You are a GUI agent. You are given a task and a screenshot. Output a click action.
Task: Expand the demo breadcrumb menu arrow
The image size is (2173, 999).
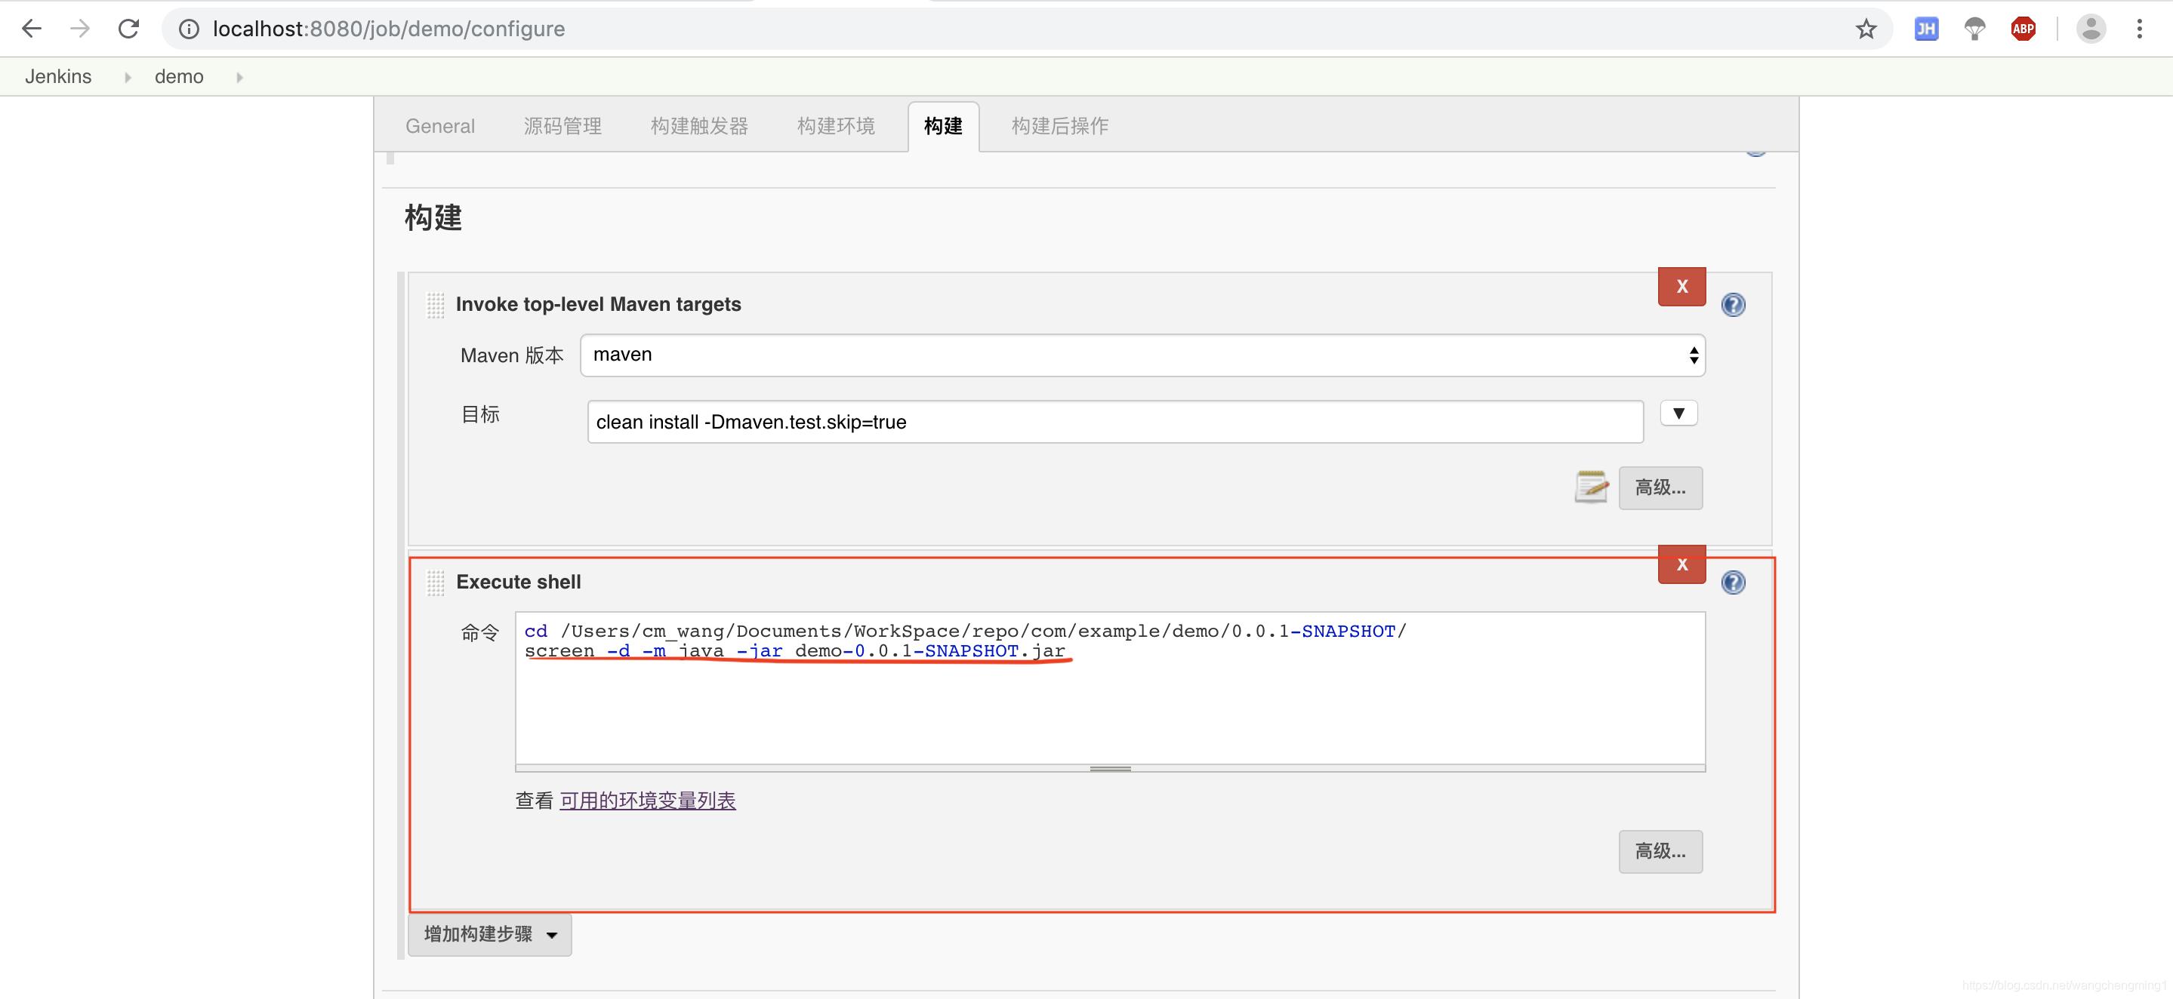[x=239, y=78]
